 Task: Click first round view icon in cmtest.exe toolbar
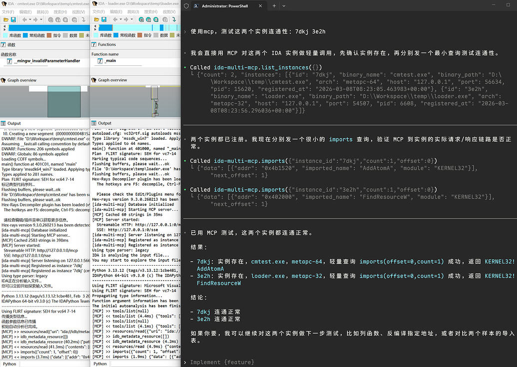click(x=50, y=20)
